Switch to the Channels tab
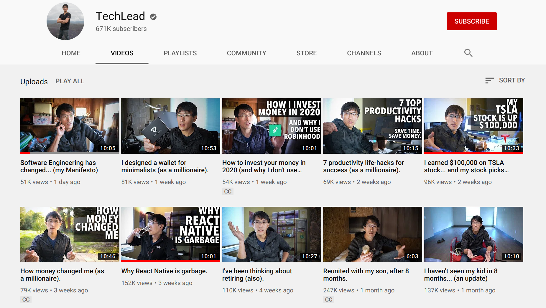This screenshot has height=308, width=546. [x=364, y=53]
